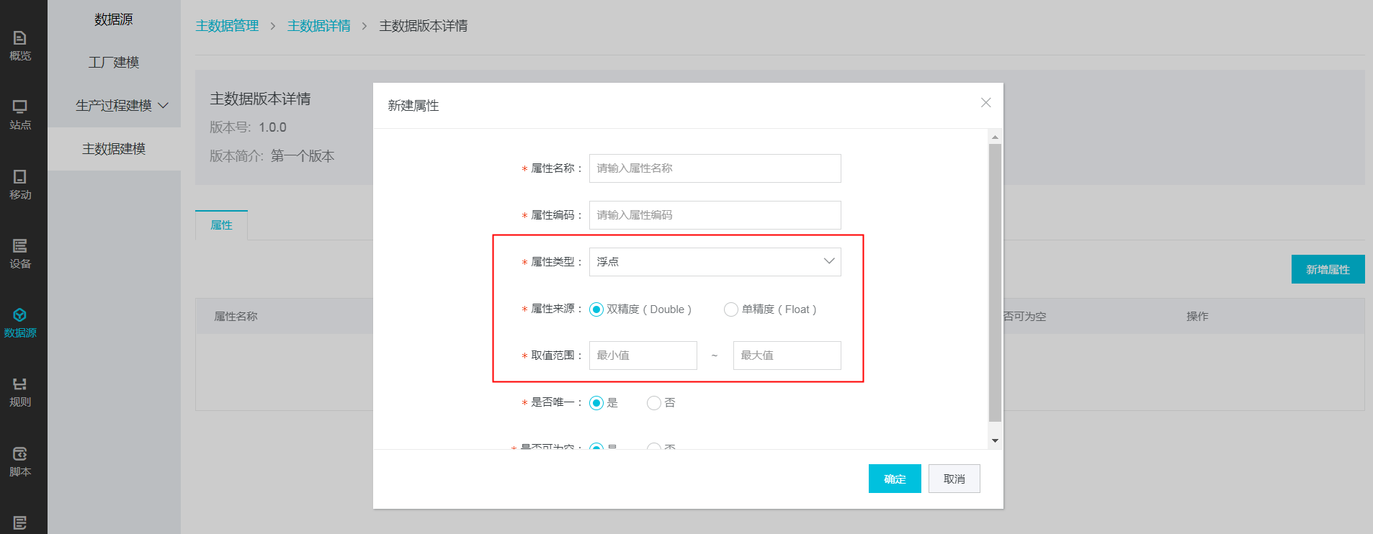Go to 主数据详情 breadcrumb link
The image size is (1373, 534).
coord(319,26)
